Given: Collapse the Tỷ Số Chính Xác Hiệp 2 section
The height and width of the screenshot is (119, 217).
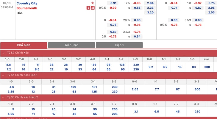Looking at the screenshot, I should click(x=3, y=97).
